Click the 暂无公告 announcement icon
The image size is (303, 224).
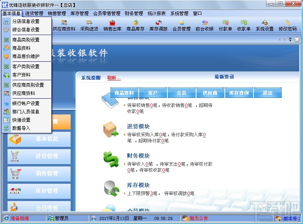[x=186, y=218]
